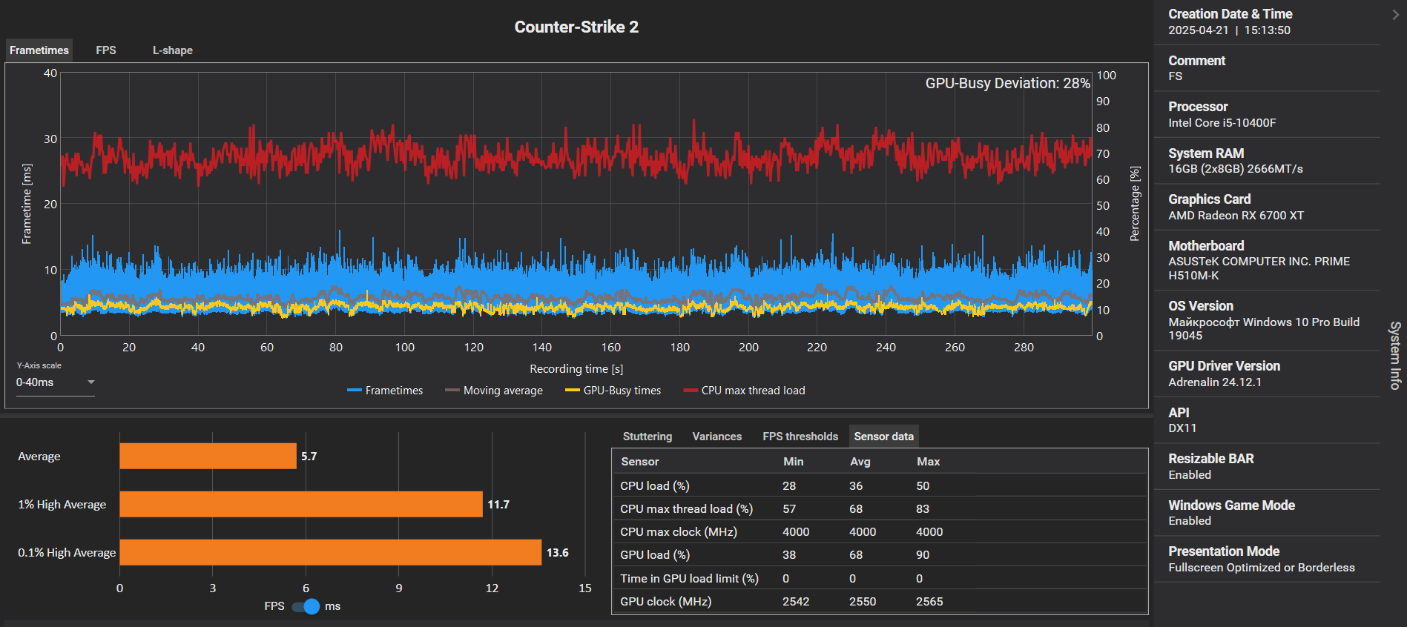Viewport: 1407px width, 627px height.
Task: Click driver version 'Adrenalin 24.12.1'
Action: coord(1215,382)
